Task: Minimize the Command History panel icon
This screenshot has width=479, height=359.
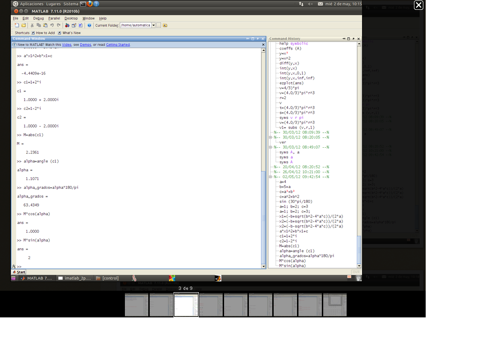Action: (344, 39)
